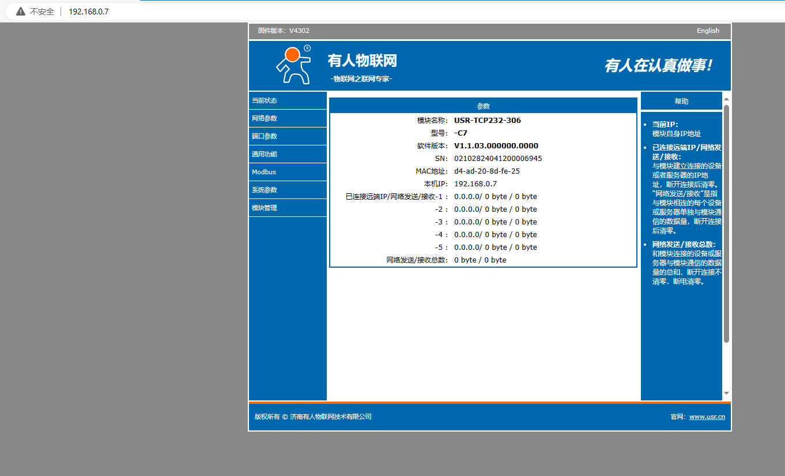Click the 本机IP label

[x=436, y=184]
